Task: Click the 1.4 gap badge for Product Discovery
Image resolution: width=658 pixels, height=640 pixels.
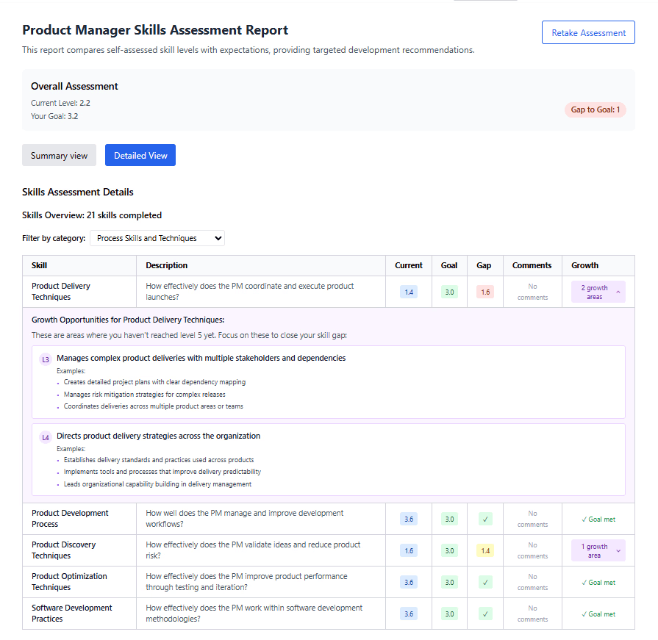Action: pyautogui.click(x=485, y=550)
